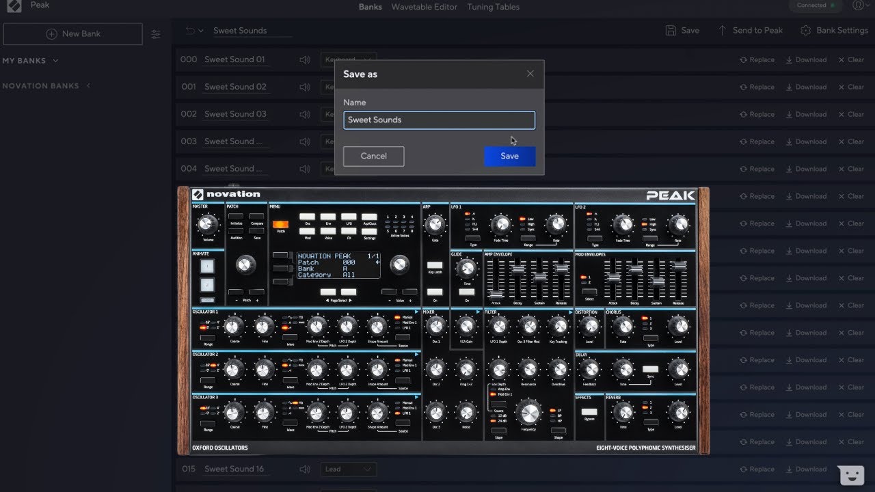Open the undo history dropdown chevron

[202, 31]
